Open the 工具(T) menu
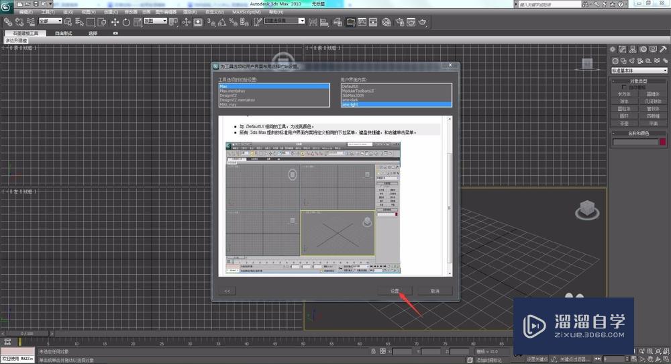The image size is (671, 364). tap(48, 12)
